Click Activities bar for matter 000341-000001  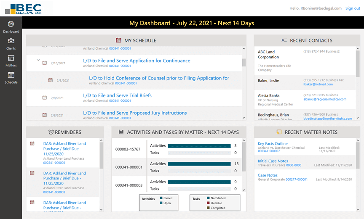pyautogui.click(x=199, y=164)
